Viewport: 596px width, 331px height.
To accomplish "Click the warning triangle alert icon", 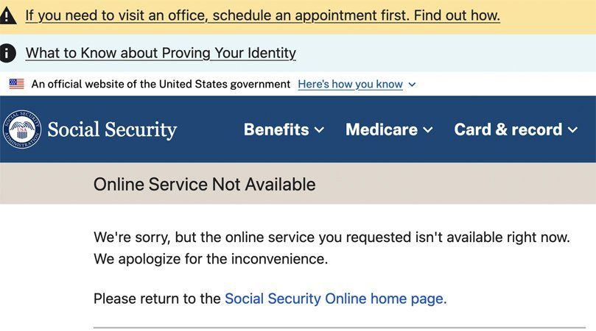I will [x=7, y=16].
